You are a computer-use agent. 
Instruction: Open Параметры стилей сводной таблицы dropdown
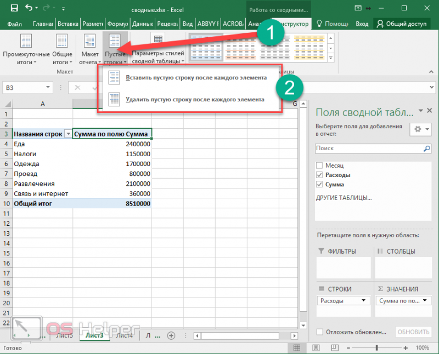[x=158, y=49]
